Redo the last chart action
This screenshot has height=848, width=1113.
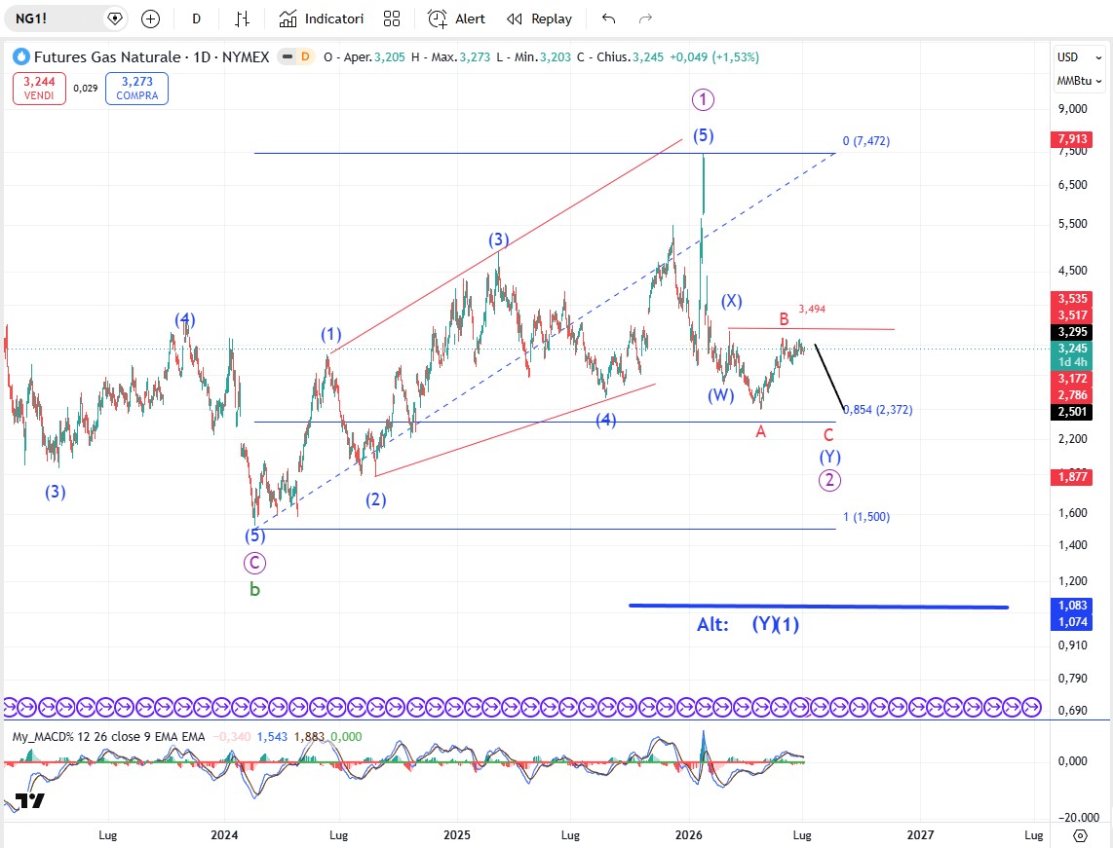click(645, 19)
